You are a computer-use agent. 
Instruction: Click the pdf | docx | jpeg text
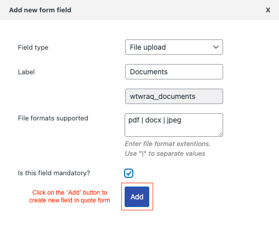(x=154, y=120)
